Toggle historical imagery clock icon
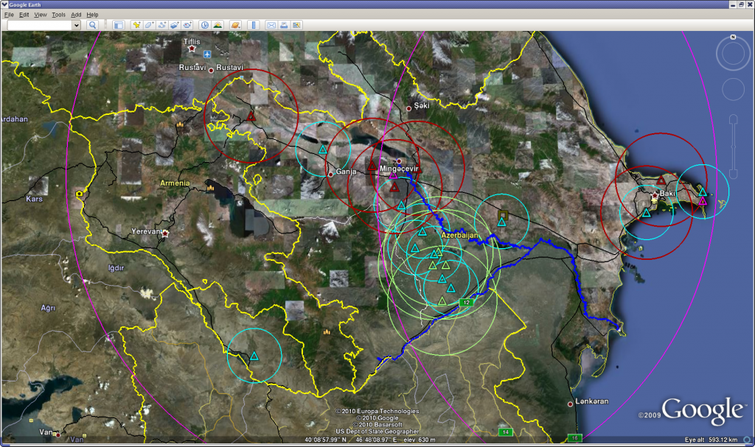The width and height of the screenshot is (755, 447). coord(205,25)
